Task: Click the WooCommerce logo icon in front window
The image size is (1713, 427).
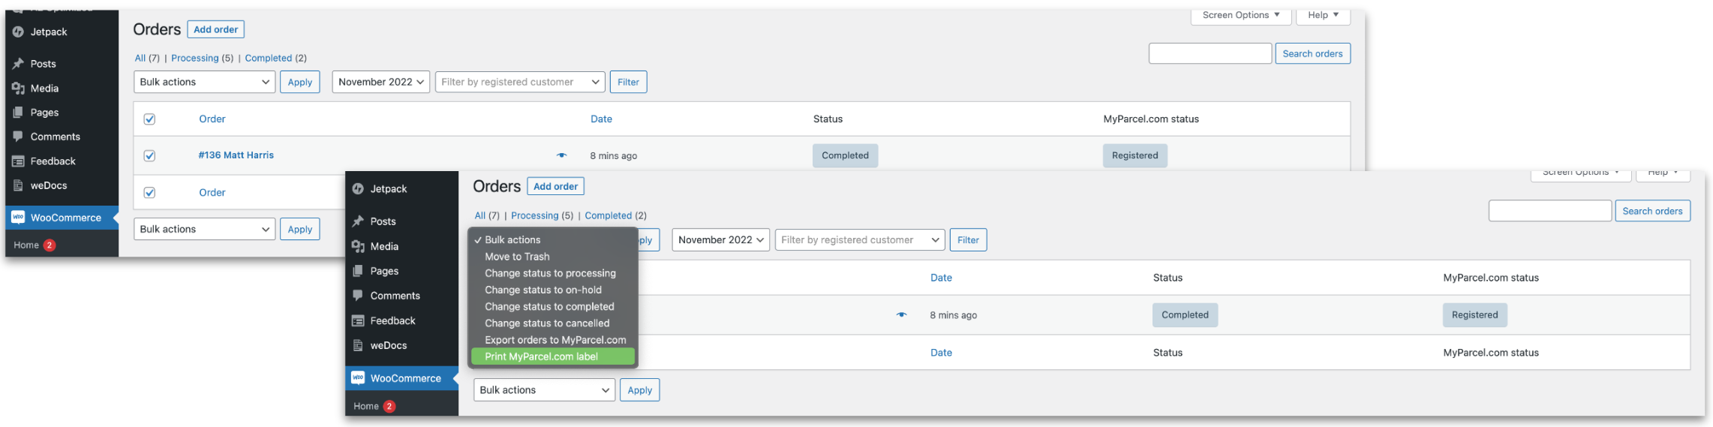Action: [358, 378]
